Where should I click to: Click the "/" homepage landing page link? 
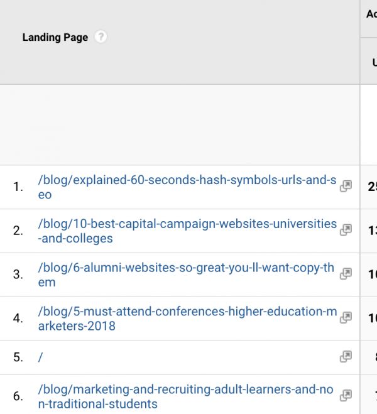coord(40,357)
